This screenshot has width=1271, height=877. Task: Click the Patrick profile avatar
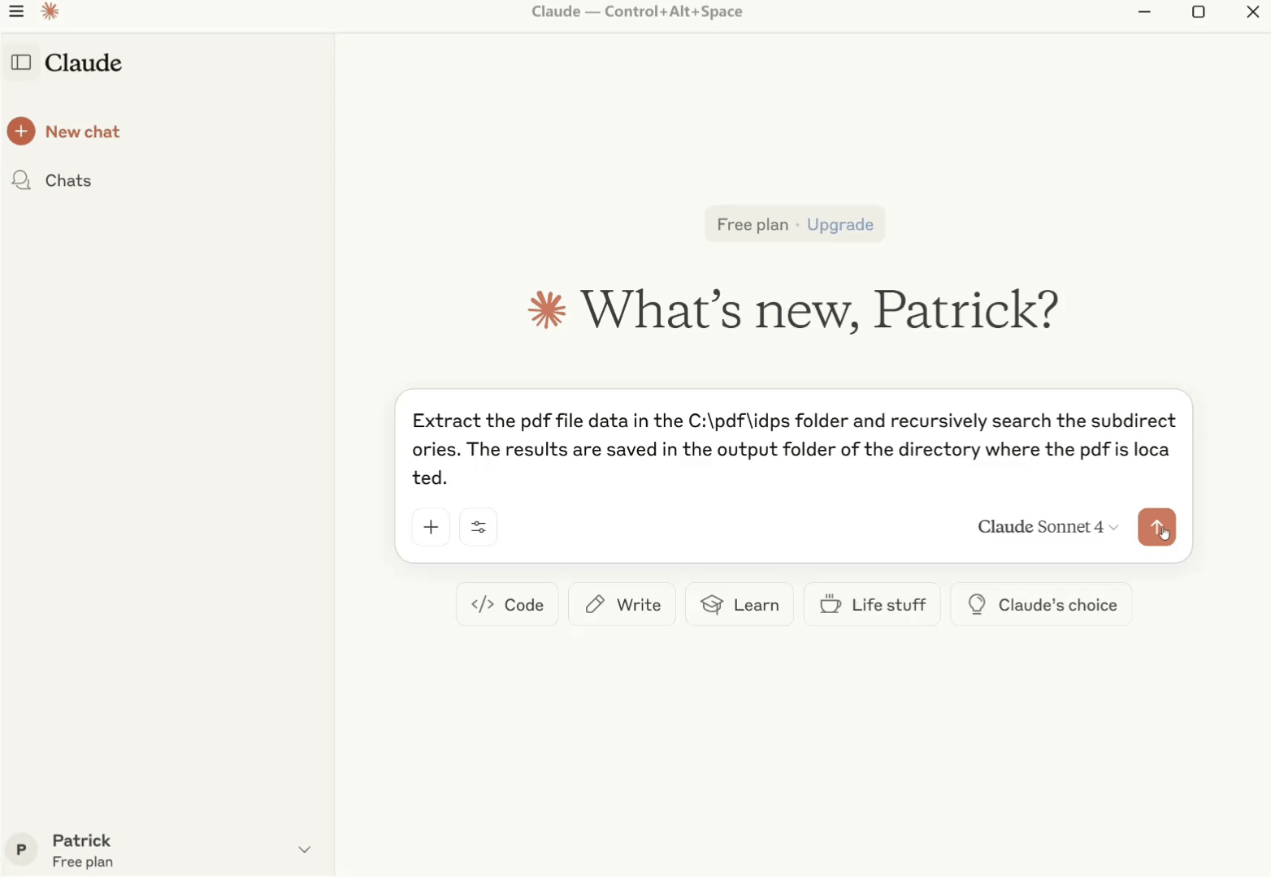point(21,850)
